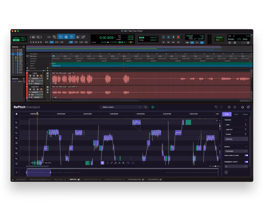
Task: Open the REPITCH bottom dock tab
Action: coord(75,179)
